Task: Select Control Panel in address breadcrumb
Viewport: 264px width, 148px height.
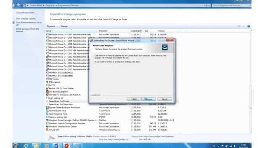Action: (x=35, y=5)
